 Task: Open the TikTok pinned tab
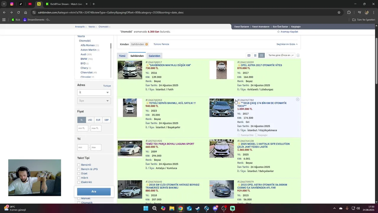(21, 4)
